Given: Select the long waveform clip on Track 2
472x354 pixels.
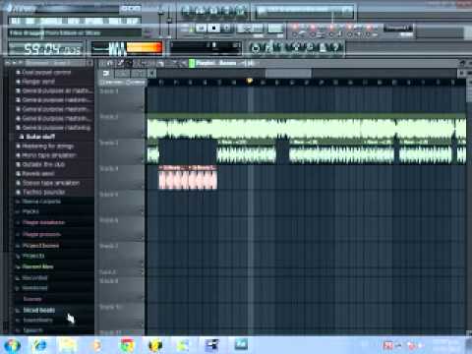Looking at the screenshot, I should pos(307,126).
